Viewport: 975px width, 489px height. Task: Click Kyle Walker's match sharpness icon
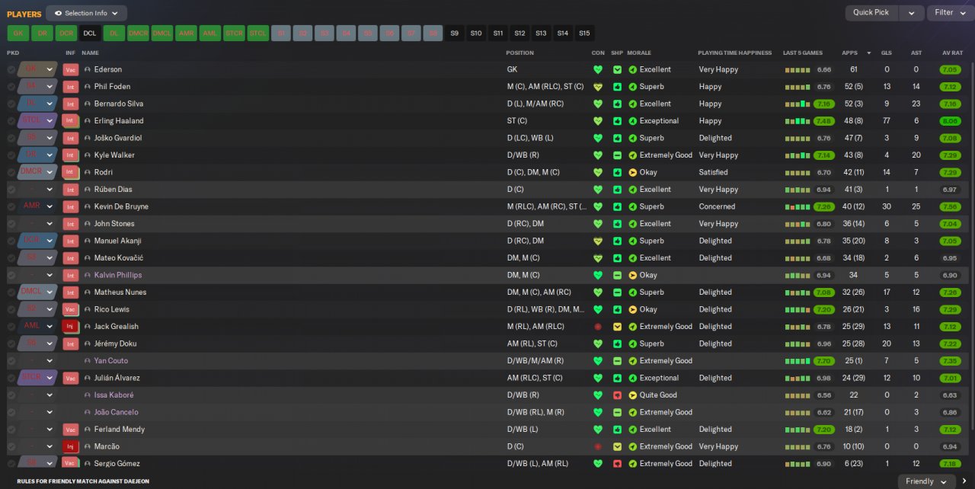[x=617, y=155]
